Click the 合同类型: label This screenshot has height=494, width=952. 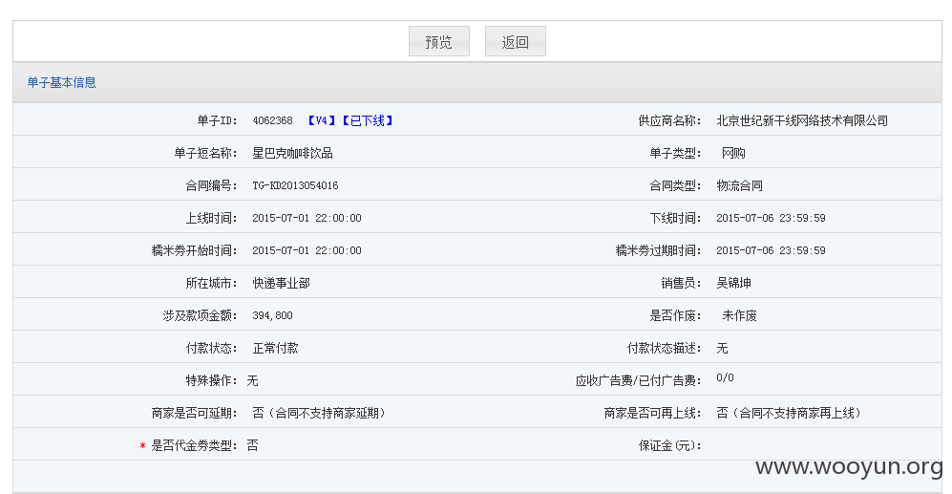coord(675,186)
